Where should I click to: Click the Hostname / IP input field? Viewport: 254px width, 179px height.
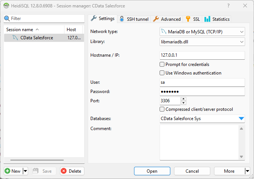(202, 55)
